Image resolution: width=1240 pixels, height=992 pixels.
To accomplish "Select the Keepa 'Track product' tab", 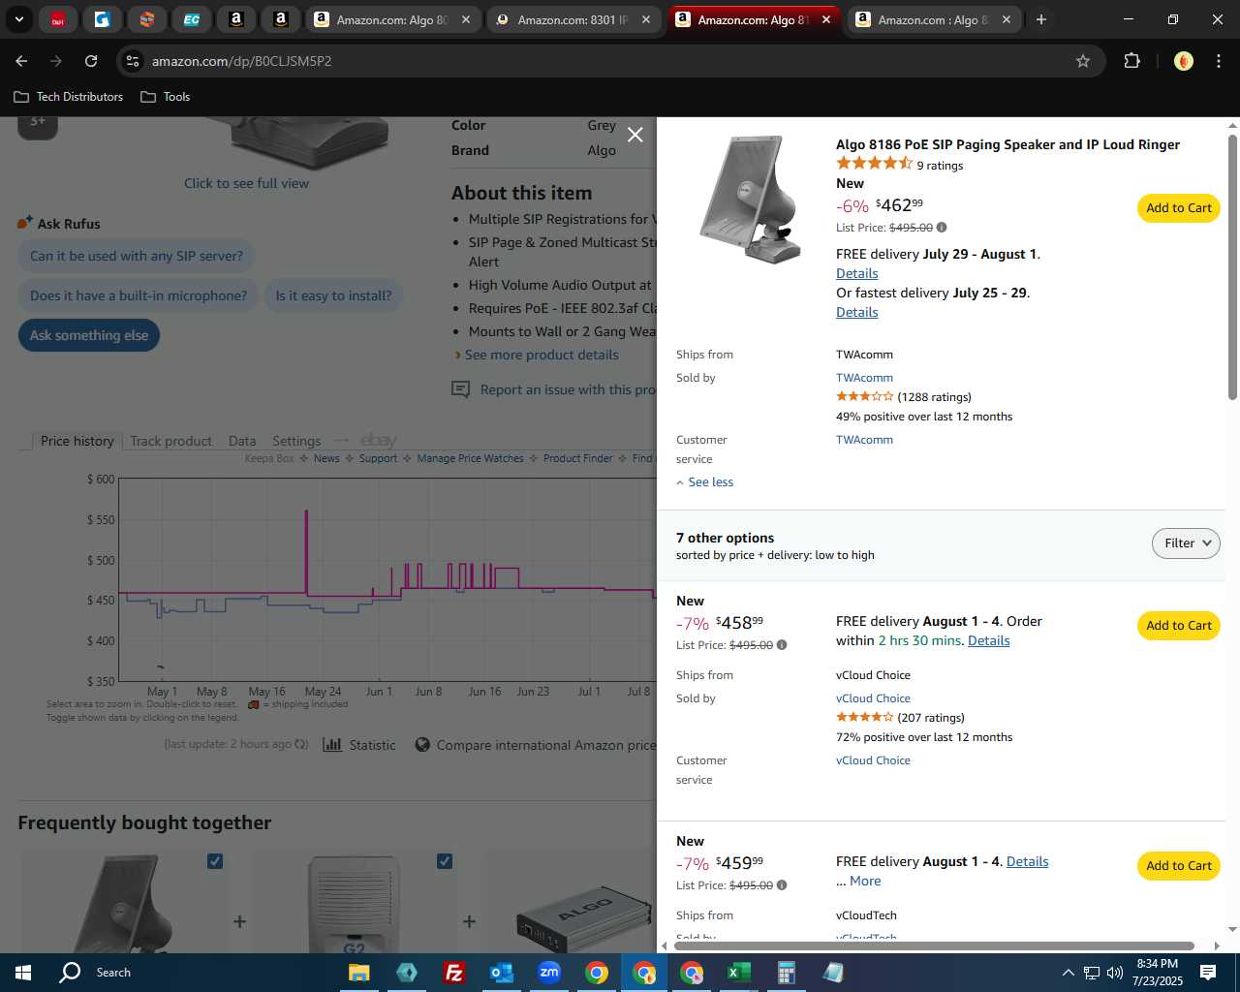I will (170, 441).
